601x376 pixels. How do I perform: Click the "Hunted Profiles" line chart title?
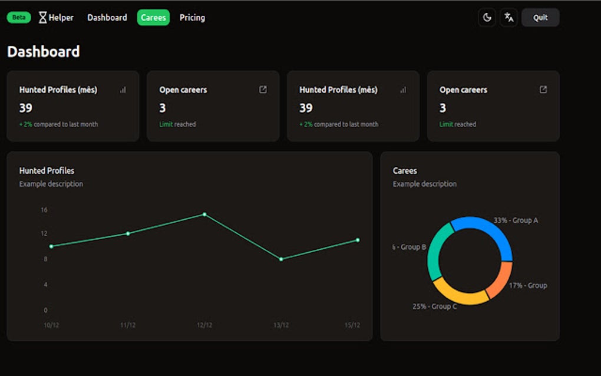pos(47,170)
